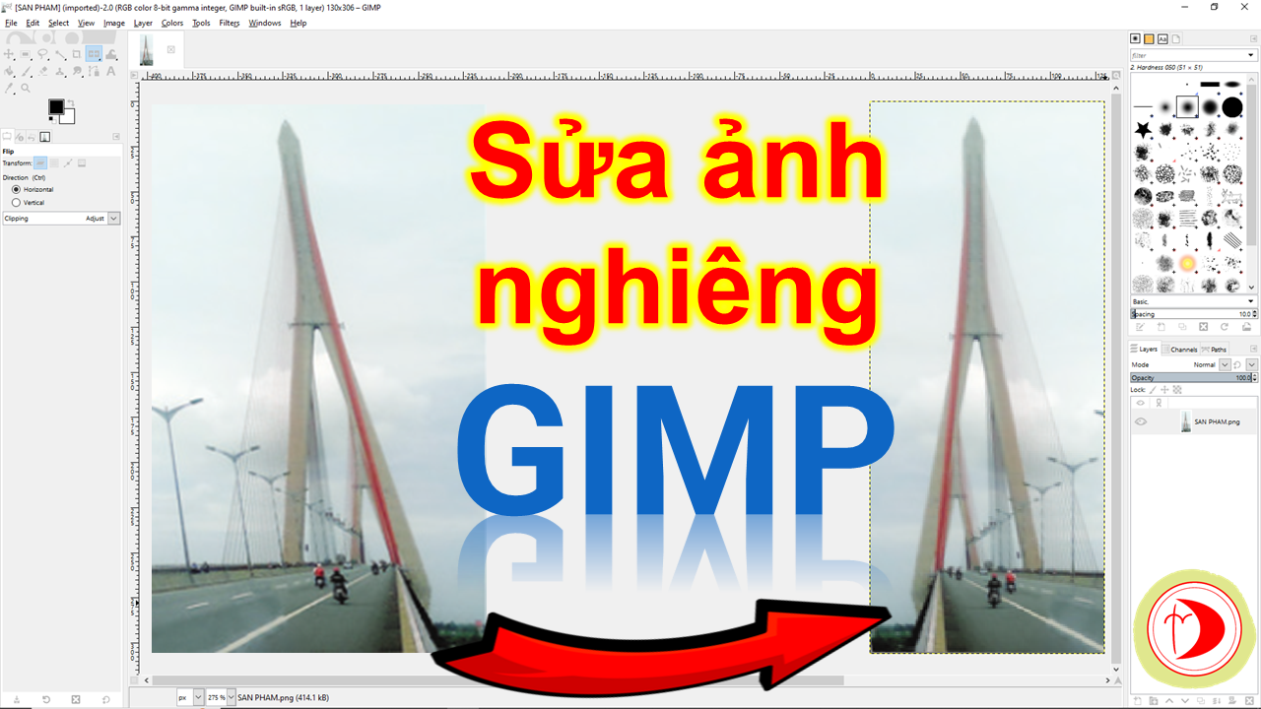Select the Zoom magnifier tool

(26, 88)
